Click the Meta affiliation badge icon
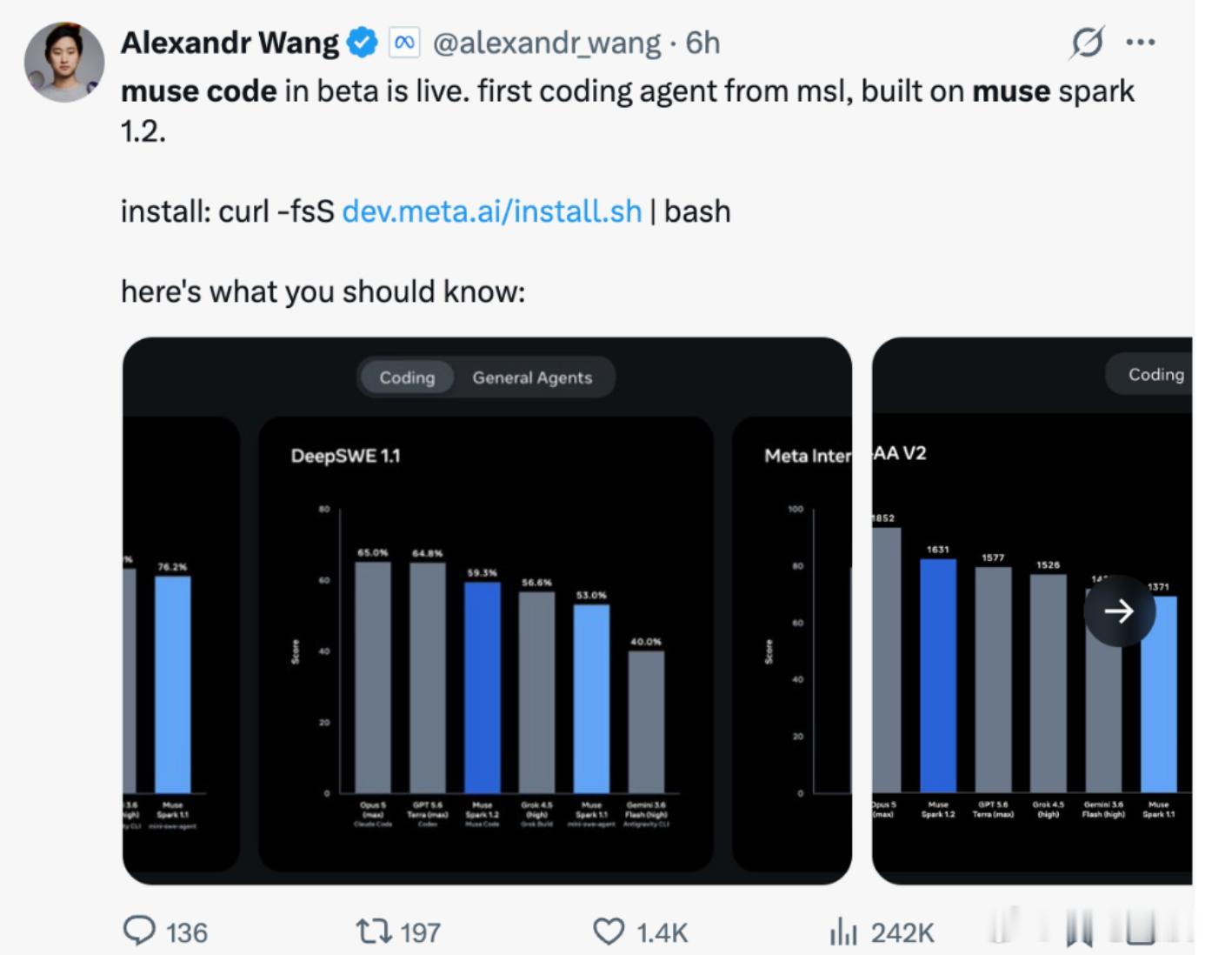This screenshot has height=955, width=1205. click(x=404, y=43)
